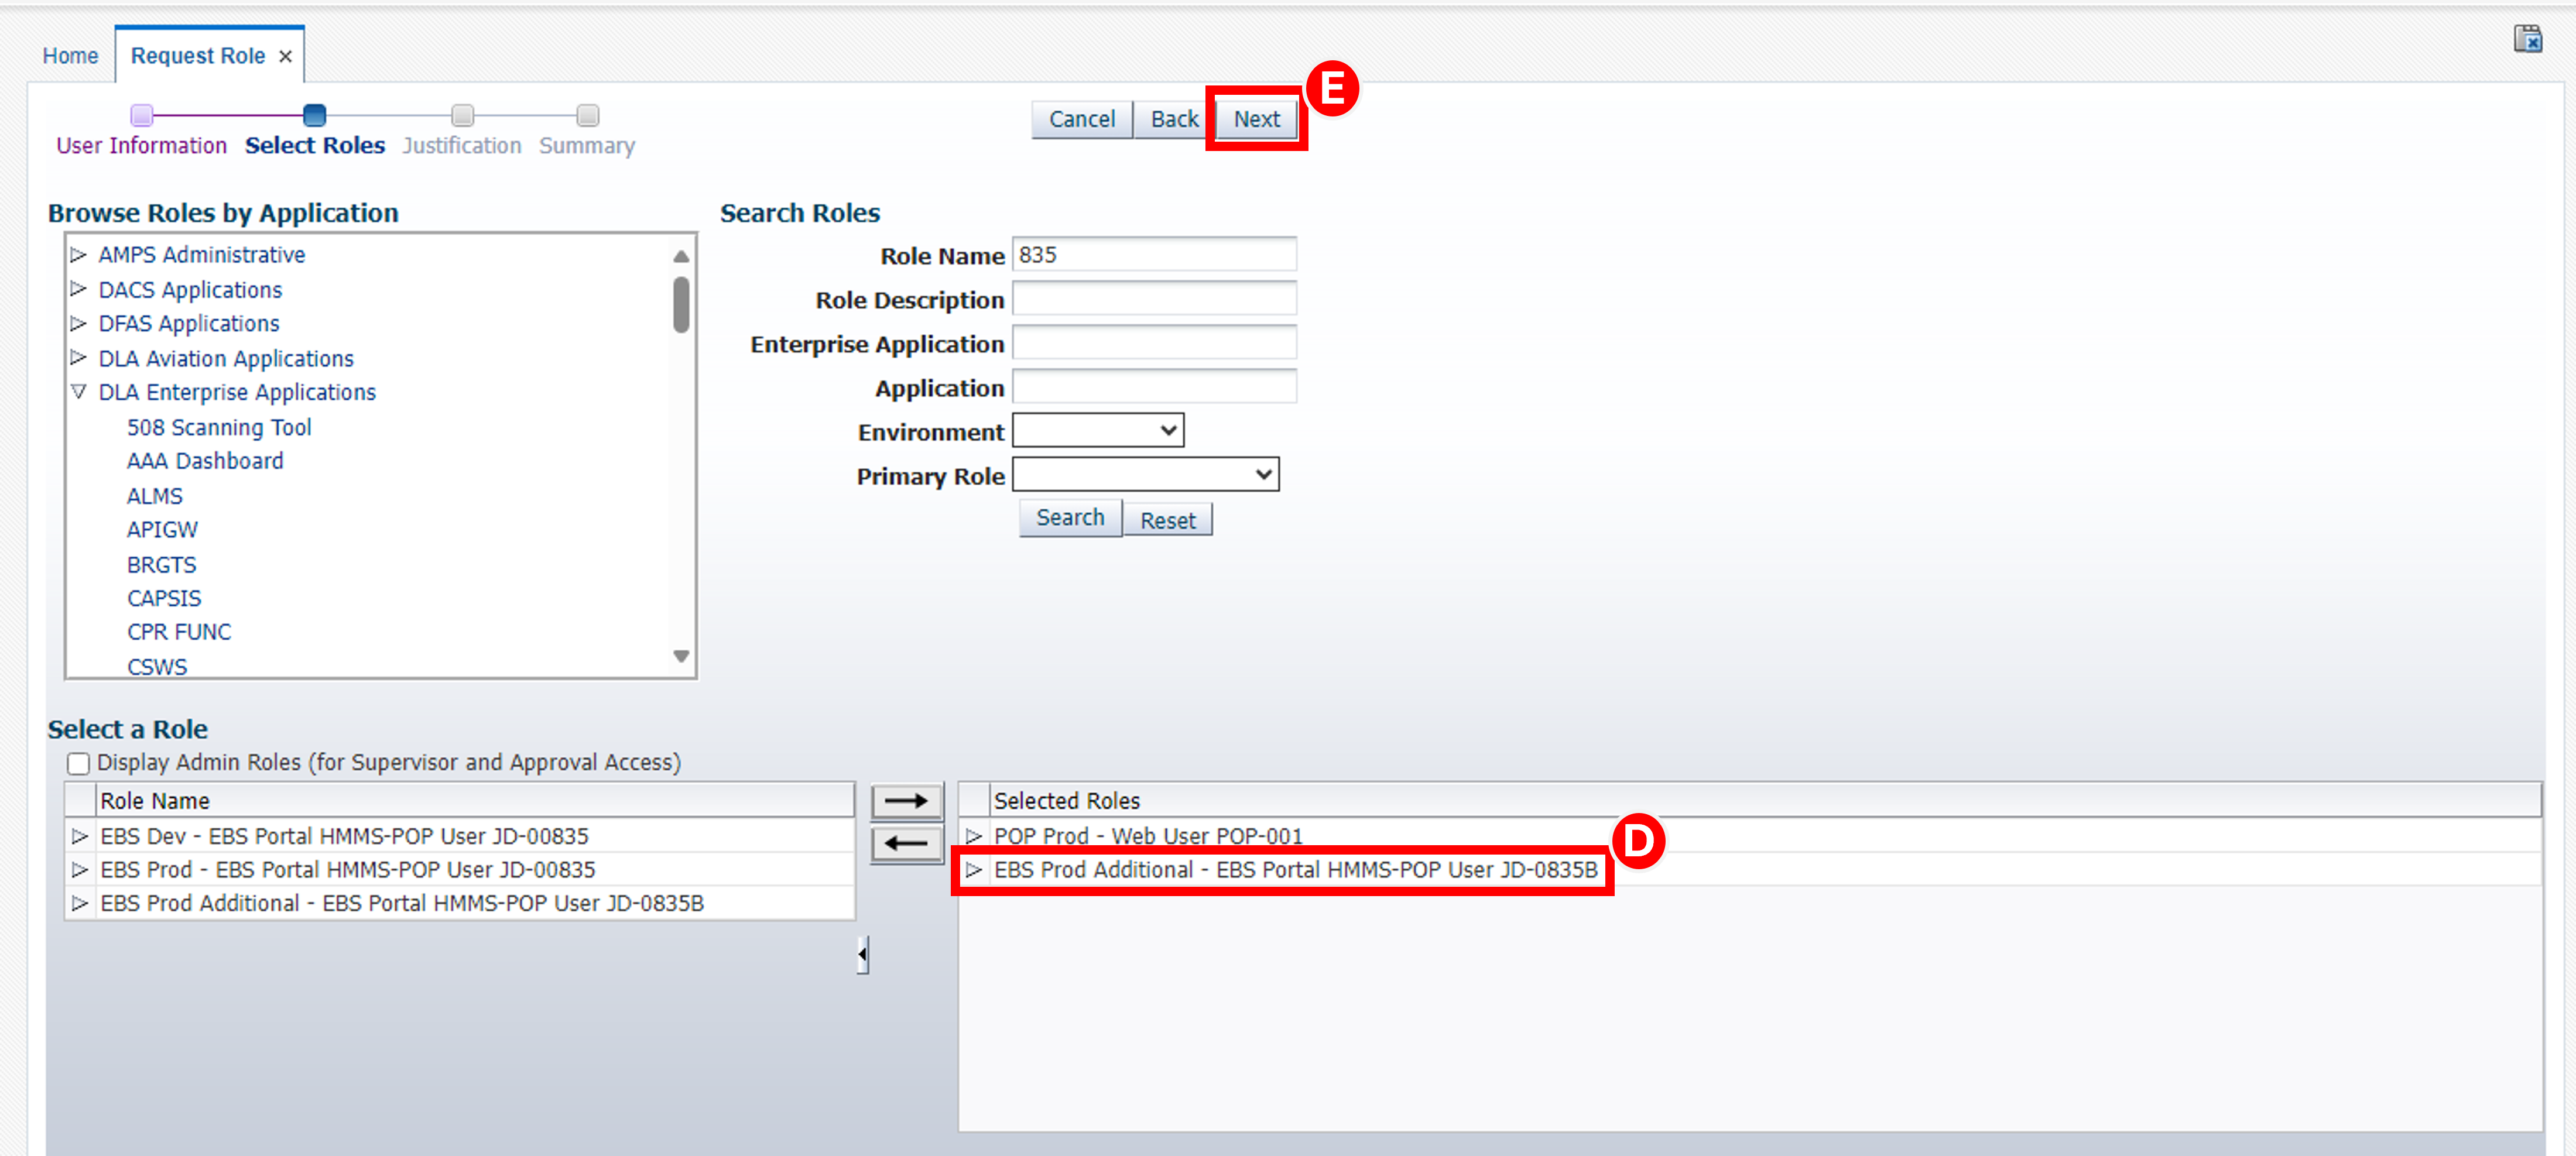Select 508 Scanning Tool in the tree
This screenshot has height=1156, width=2576.
click(x=219, y=428)
